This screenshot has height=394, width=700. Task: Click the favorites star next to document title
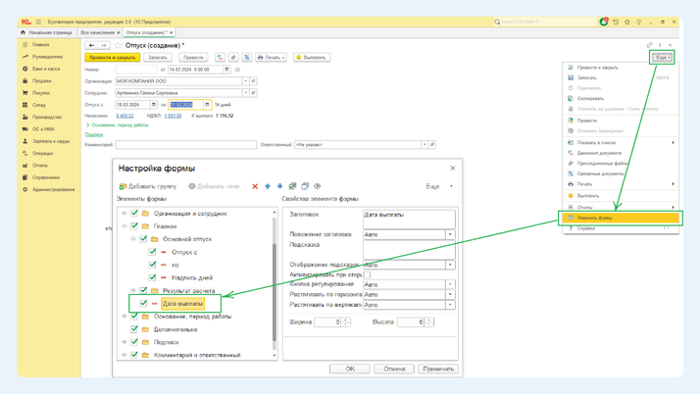118,45
